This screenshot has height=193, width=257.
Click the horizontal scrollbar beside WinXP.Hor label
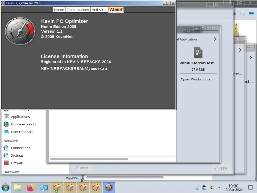point(124,177)
